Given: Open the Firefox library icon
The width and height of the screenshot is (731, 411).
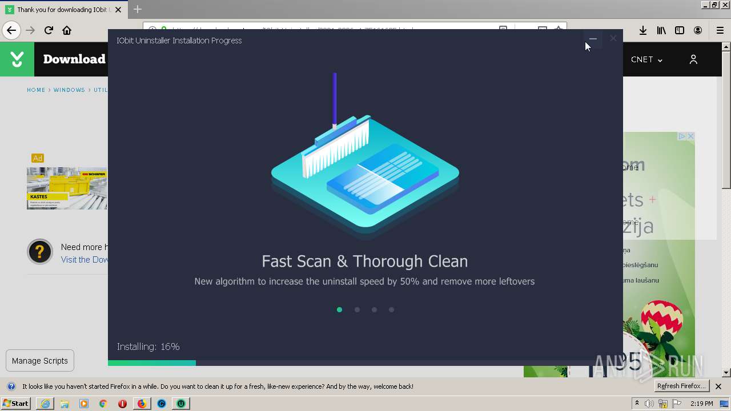Looking at the screenshot, I should click(x=661, y=30).
